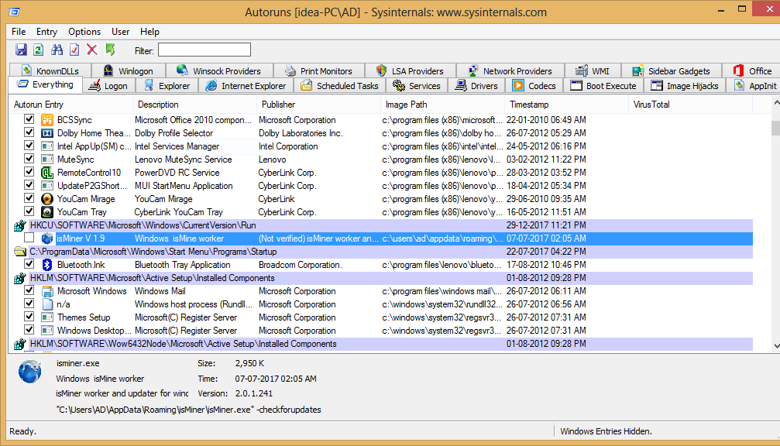Click the folder icon beside Startup path
This screenshot has width=780, height=446.
click(x=20, y=252)
